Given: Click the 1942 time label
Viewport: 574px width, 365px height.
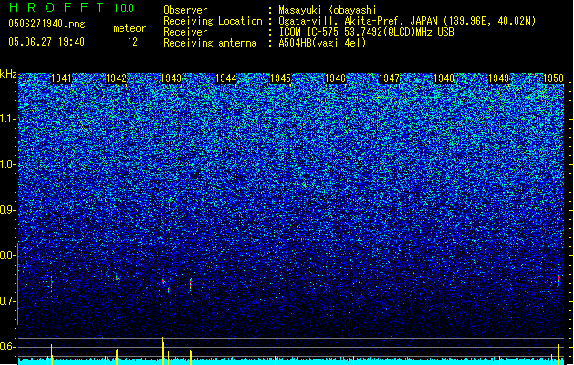Looking at the screenshot, I should [116, 78].
